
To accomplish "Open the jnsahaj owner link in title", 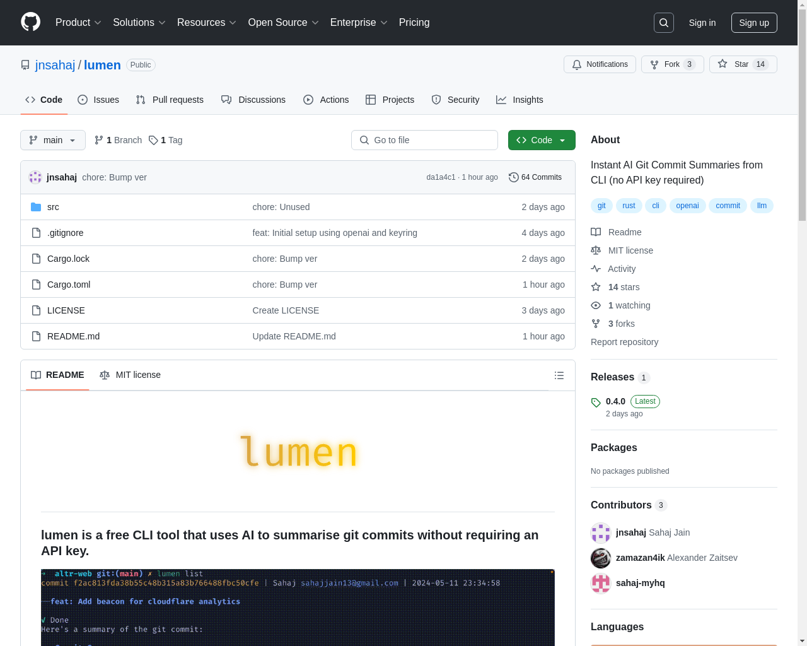I will pos(55,65).
